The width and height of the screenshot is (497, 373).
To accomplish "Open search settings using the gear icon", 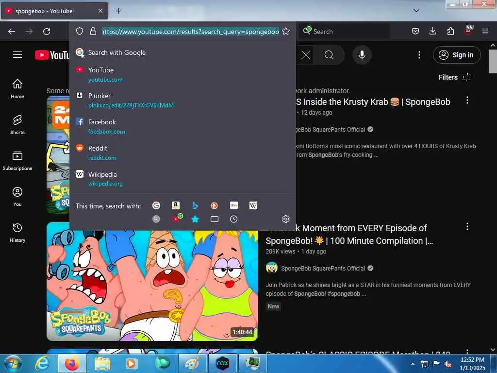I will coord(286,219).
